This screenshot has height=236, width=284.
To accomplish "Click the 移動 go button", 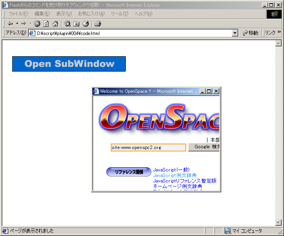I will pyautogui.click(x=251, y=33).
